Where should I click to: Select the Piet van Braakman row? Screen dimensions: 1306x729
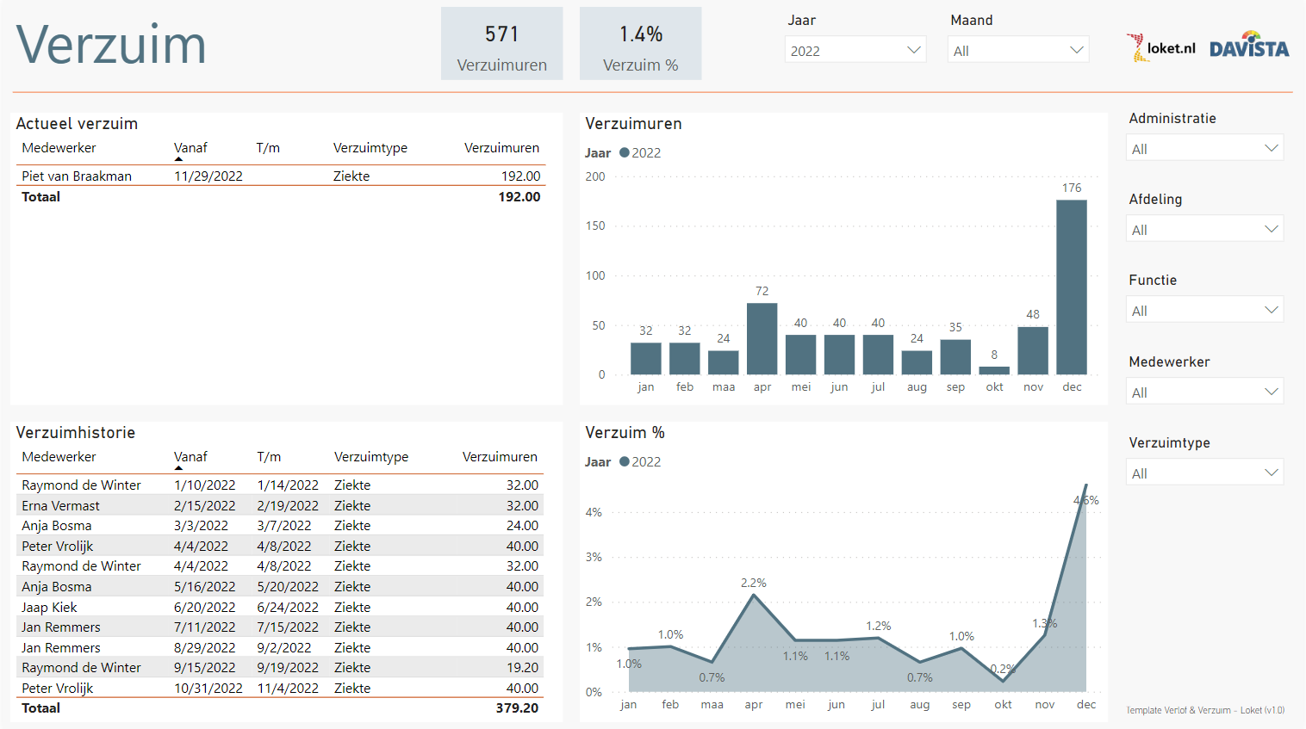pyautogui.click(x=77, y=176)
